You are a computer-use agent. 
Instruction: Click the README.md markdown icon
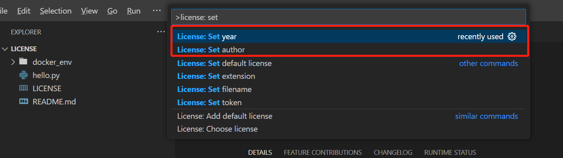(x=23, y=102)
